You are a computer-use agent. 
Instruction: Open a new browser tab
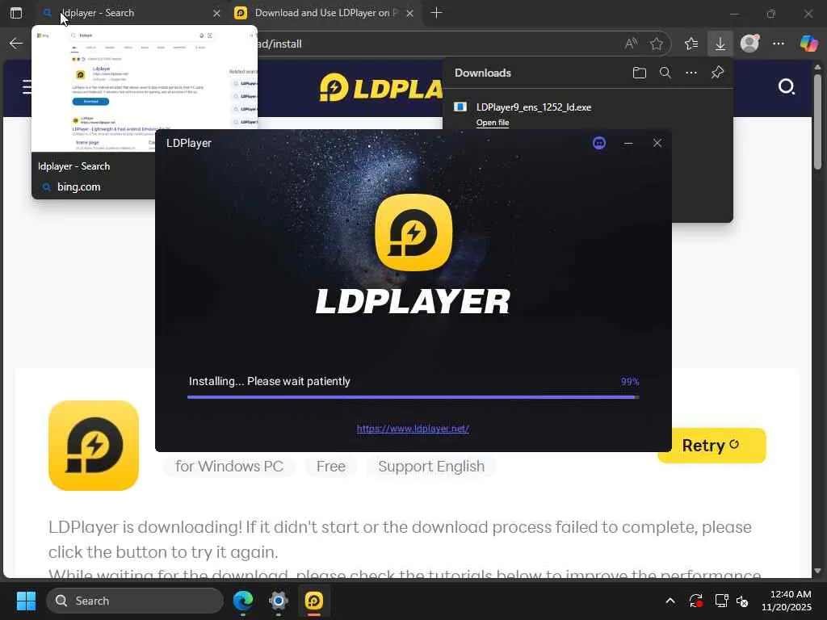click(x=436, y=13)
